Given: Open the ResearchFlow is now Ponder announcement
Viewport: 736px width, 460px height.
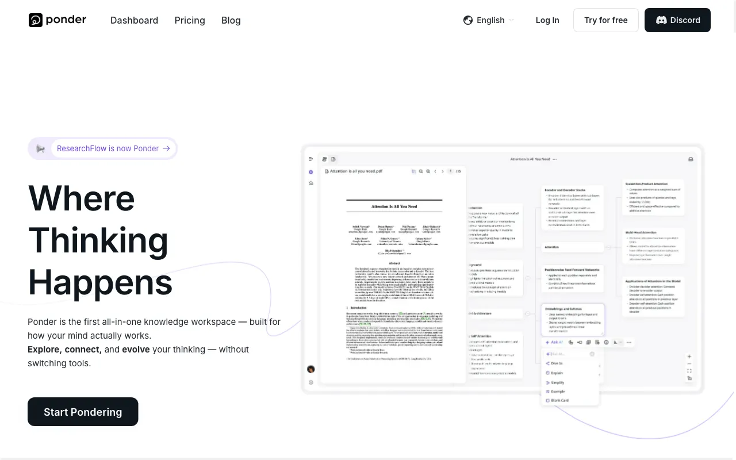Looking at the screenshot, I should pyautogui.click(x=102, y=148).
